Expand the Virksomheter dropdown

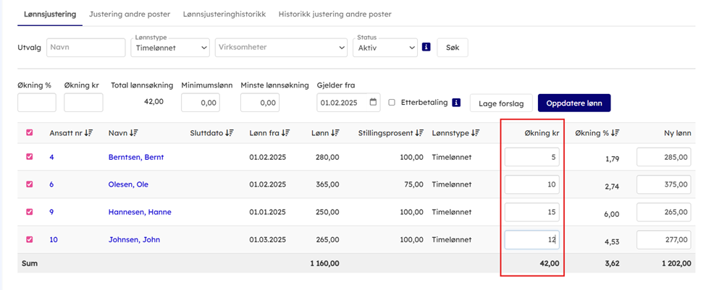pos(281,48)
